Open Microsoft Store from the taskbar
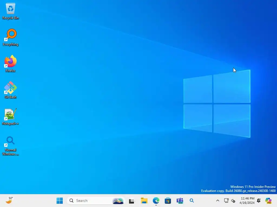Screen dimensions: 277x207 pyautogui.click(x=168, y=201)
